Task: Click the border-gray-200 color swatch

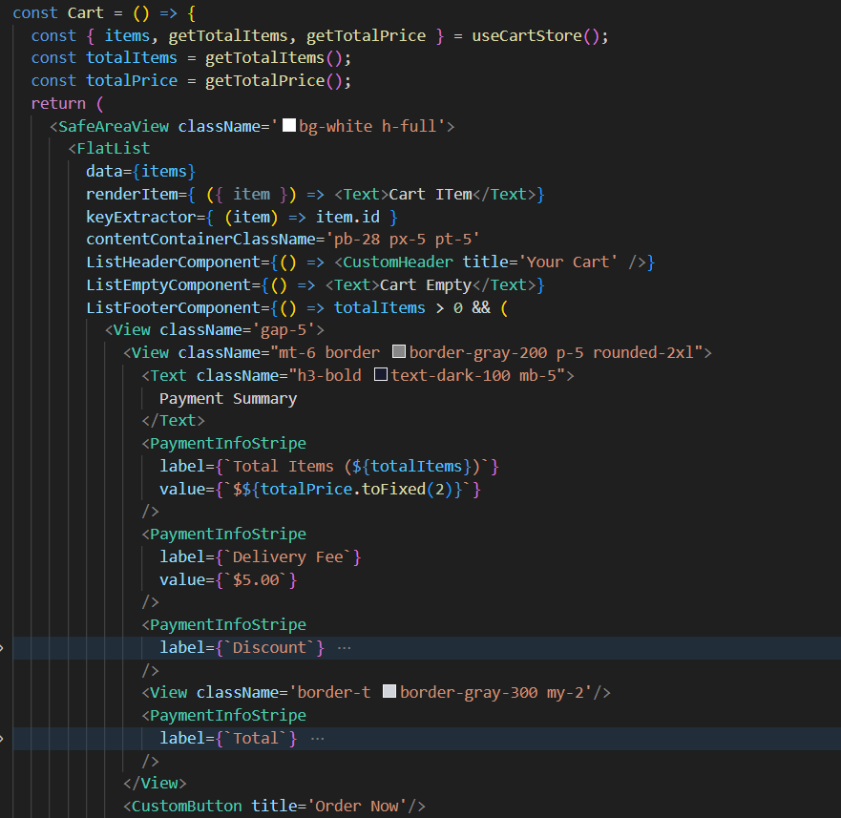Action: tap(398, 352)
